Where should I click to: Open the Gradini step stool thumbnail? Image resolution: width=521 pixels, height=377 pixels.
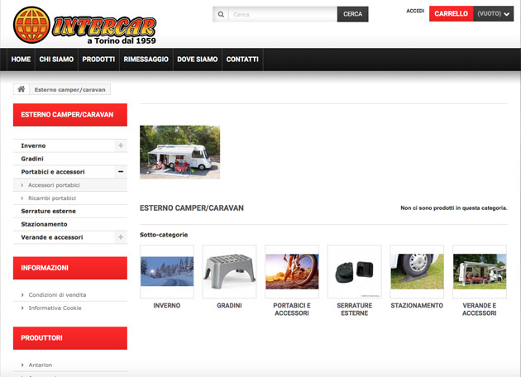(x=229, y=271)
